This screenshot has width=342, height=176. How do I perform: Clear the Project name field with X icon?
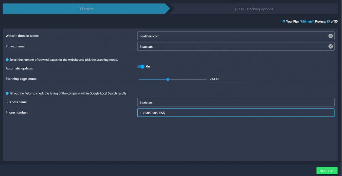click(330, 46)
